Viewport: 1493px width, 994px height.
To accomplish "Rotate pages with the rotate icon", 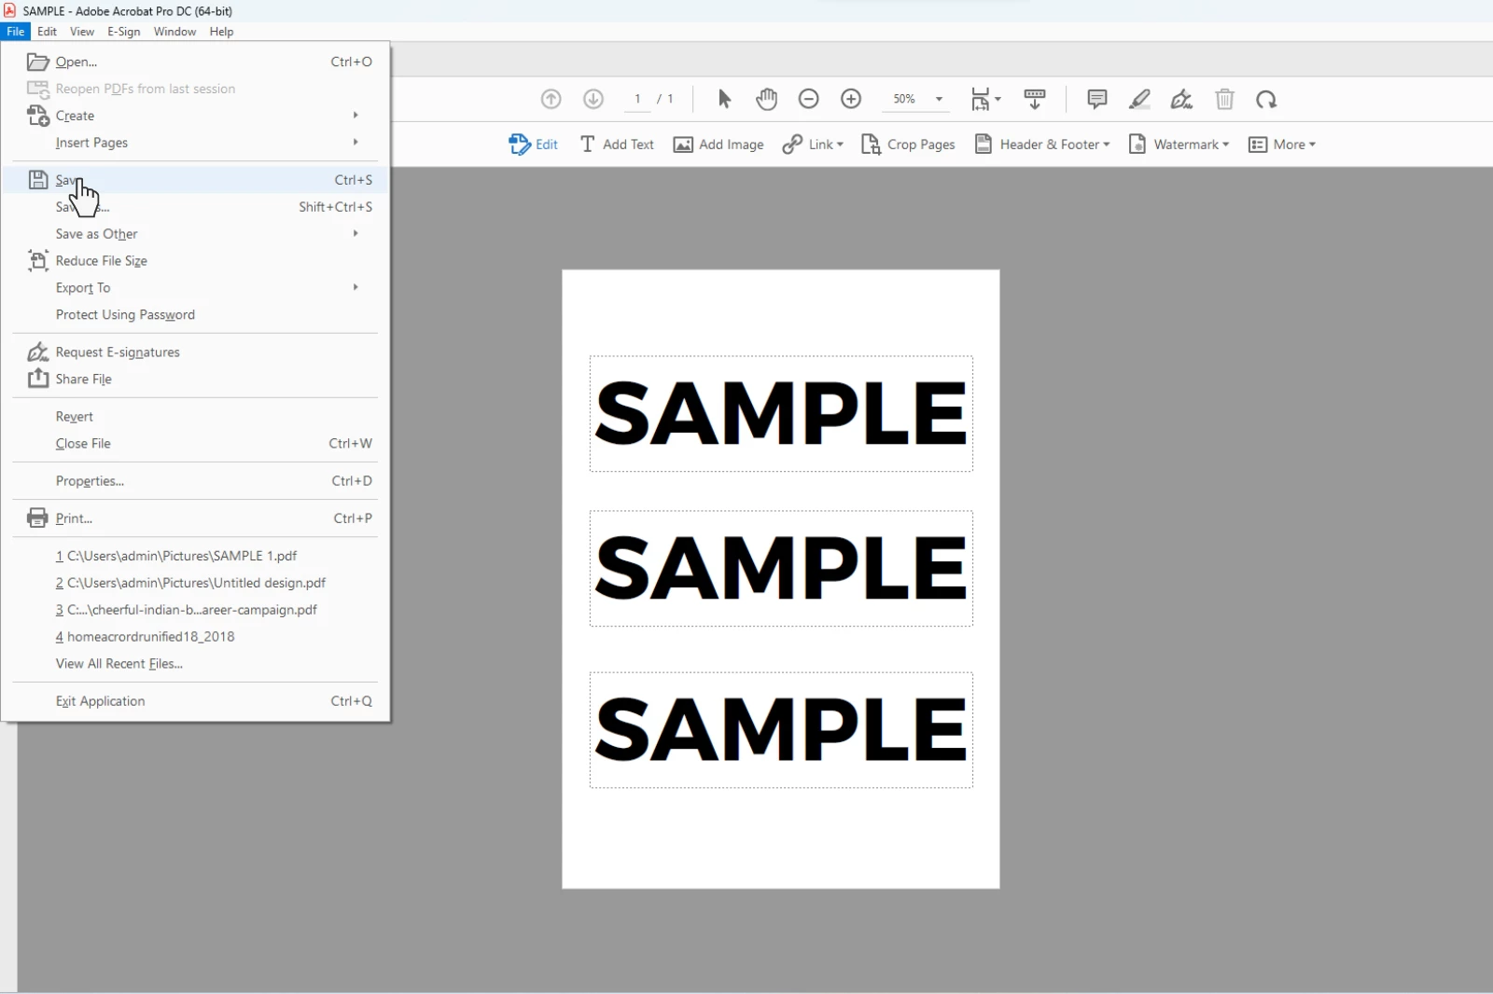I will [1266, 99].
